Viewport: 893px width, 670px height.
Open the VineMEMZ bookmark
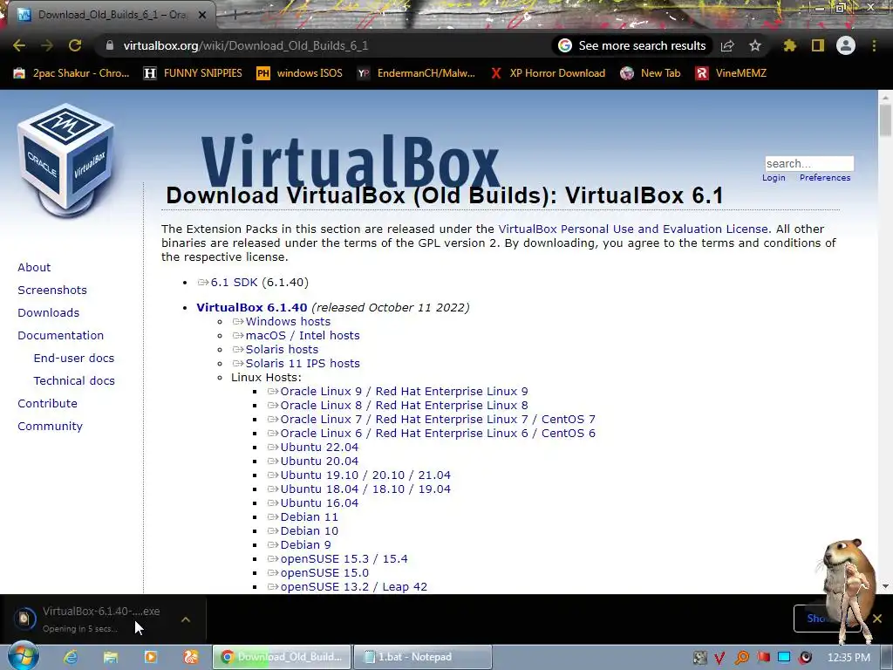click(x=732, y=73)
